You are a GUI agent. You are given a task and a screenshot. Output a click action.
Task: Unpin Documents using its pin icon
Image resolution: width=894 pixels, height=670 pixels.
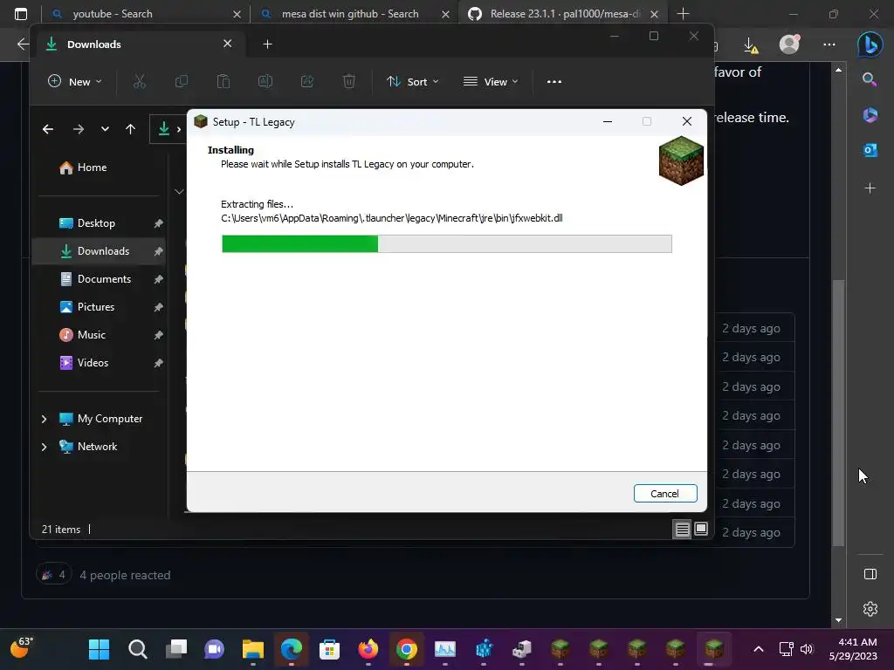click(159, 279)
